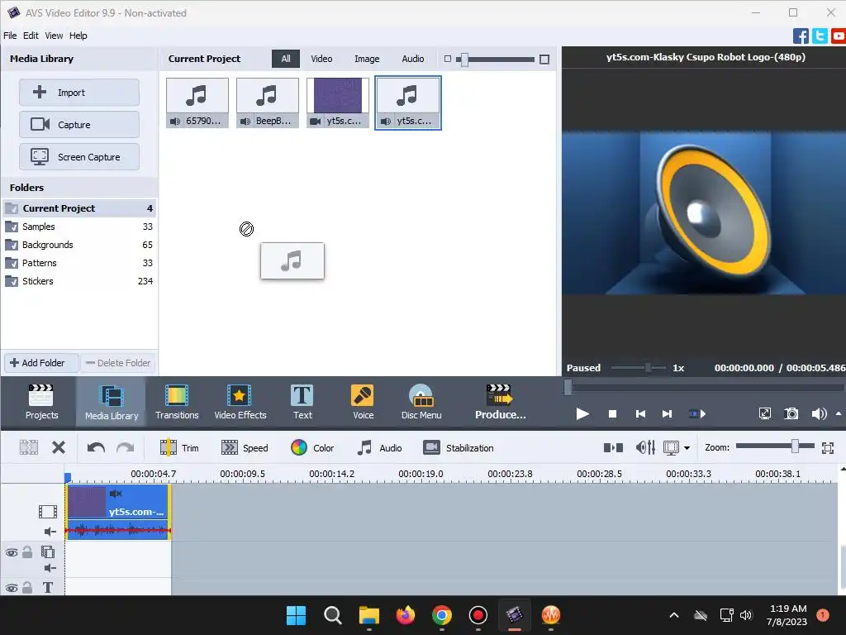Adjust the playback speed slider
The image size is (846, 635).
(648, 368)
